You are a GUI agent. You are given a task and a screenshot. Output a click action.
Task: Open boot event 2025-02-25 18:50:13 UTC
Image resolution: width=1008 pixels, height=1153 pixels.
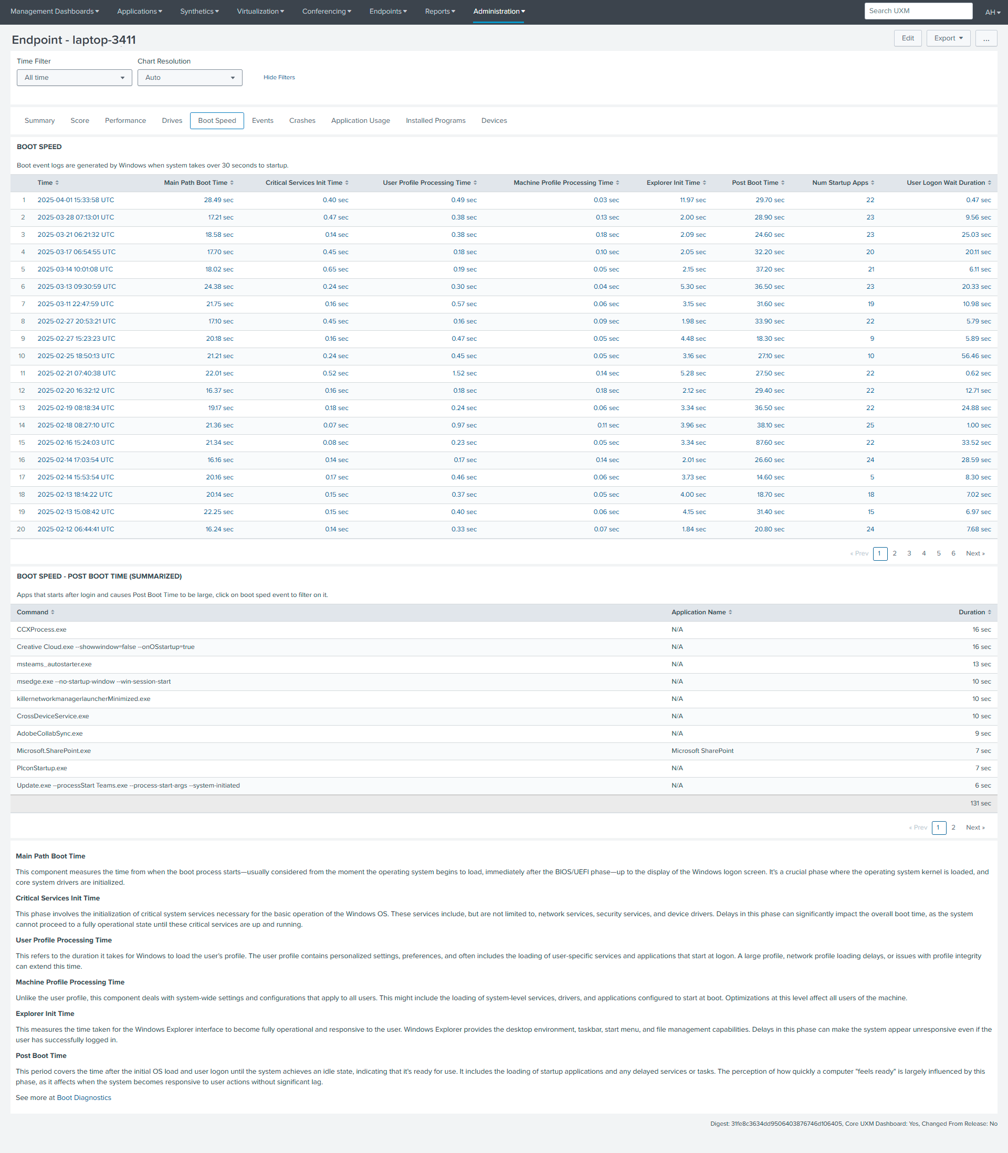click(x=76, y=356)
